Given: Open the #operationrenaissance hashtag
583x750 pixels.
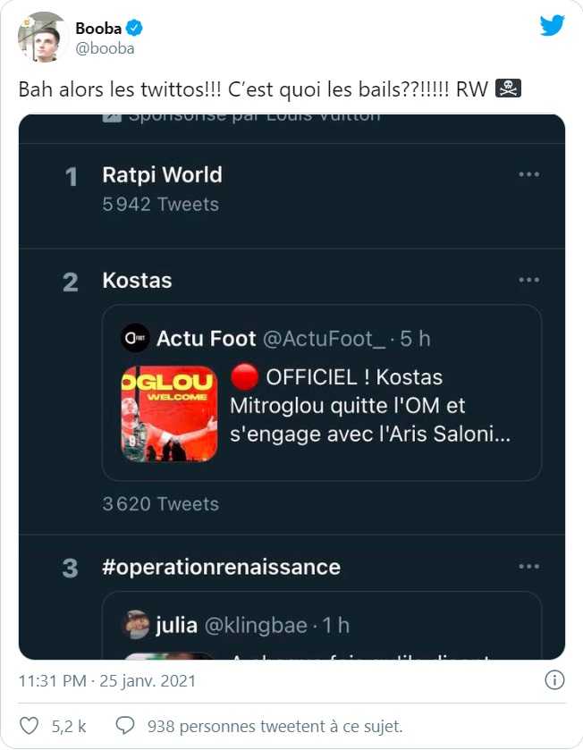Looking at the screenshot, I should pyautogui.click(x=221, y=568).
